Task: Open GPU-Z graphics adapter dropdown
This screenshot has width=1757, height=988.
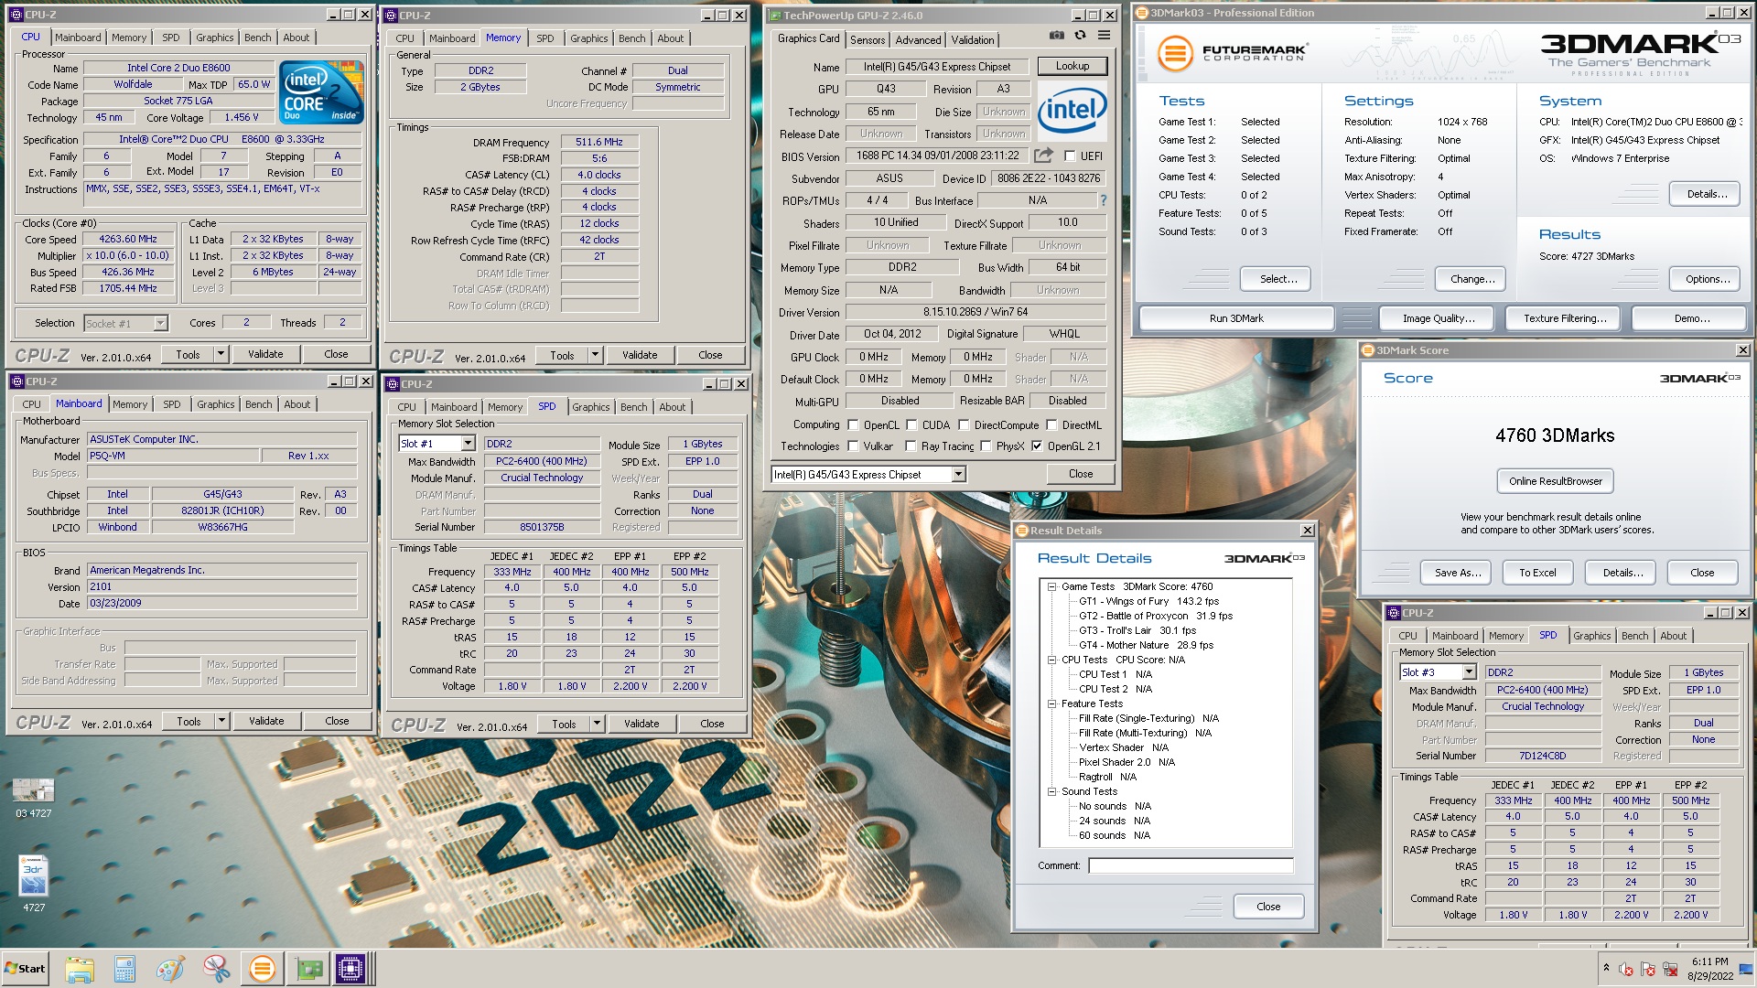Action: point(958,475)
